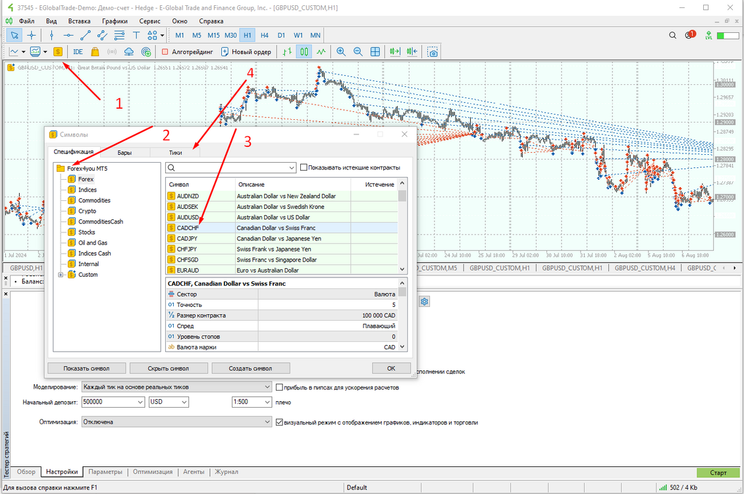The height and width of the screenshot is (494, 744).
Task: Open the Сервис menu
Action: (149, 21)
